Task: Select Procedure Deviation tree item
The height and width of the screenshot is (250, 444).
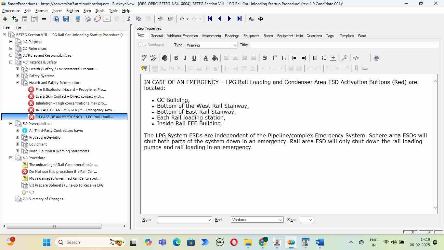Action: (x=46, y=137)
